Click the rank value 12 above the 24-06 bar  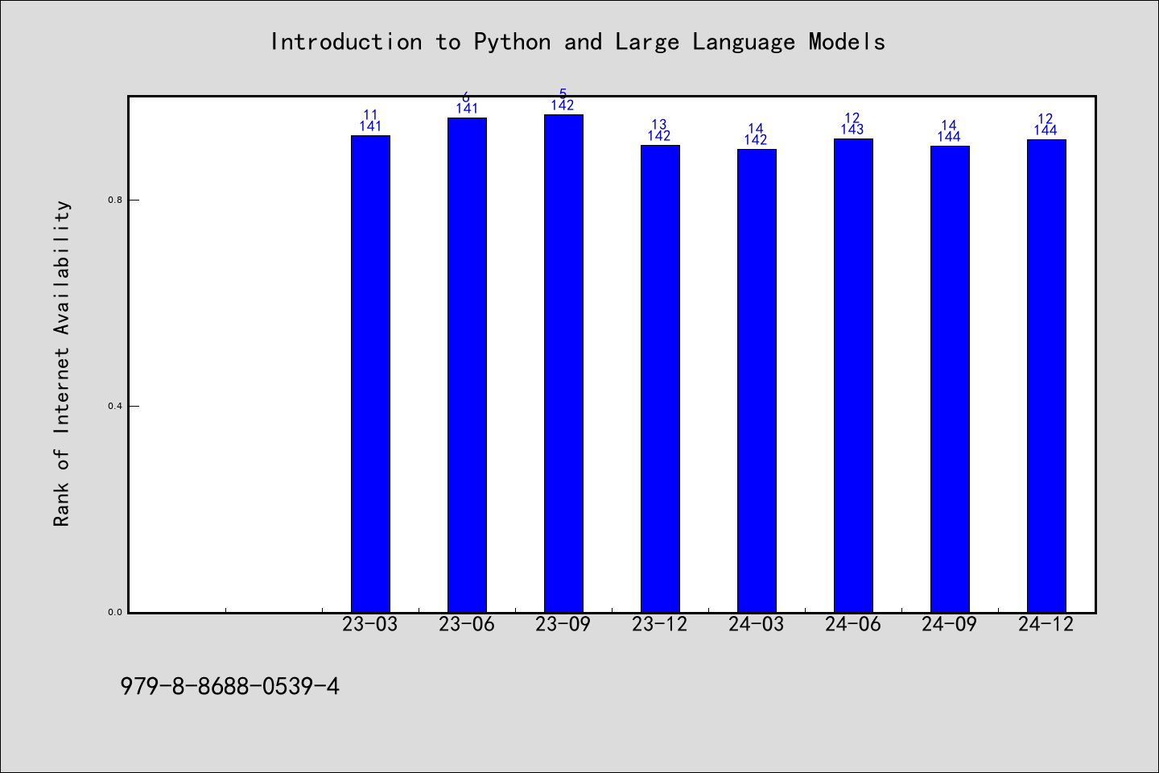[x=852, y=118]
